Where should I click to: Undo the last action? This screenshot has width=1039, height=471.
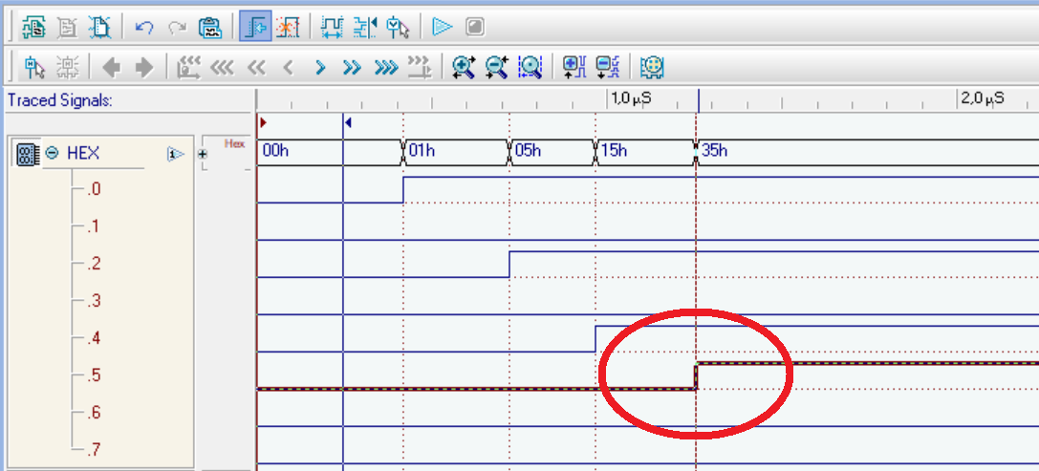coord(143,27)
